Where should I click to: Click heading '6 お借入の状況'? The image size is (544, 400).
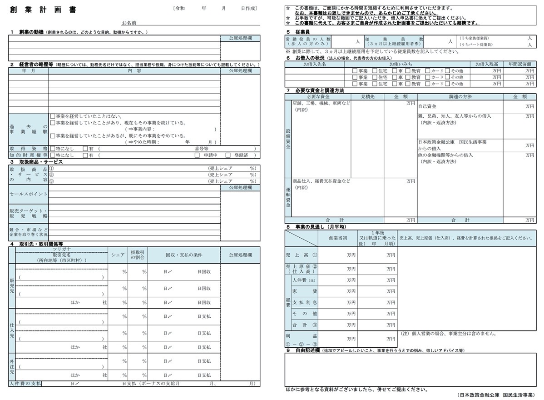point(305,58)
